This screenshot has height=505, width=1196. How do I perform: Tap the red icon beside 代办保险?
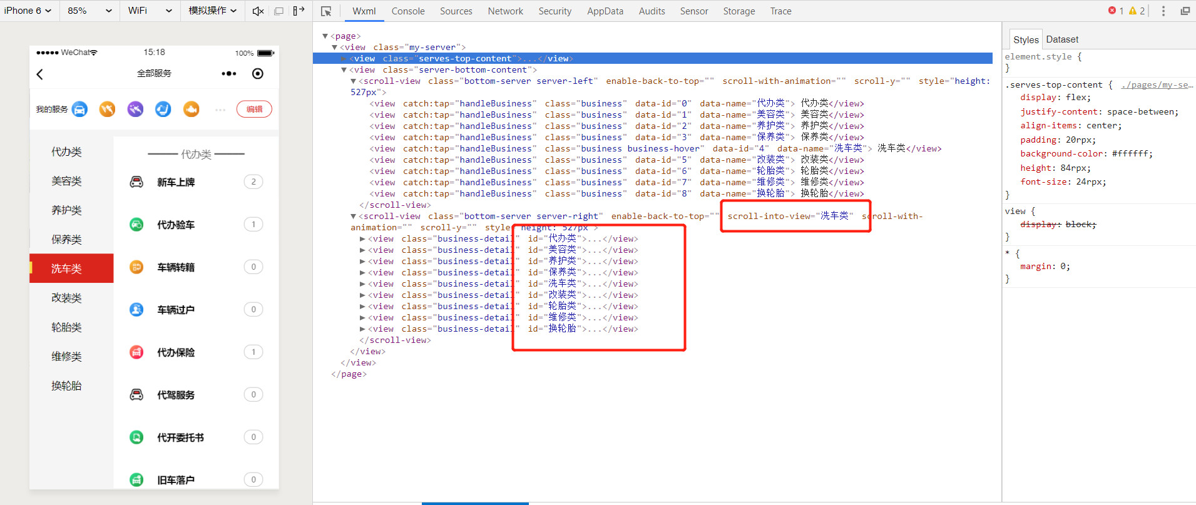click(x=136, y=352)
